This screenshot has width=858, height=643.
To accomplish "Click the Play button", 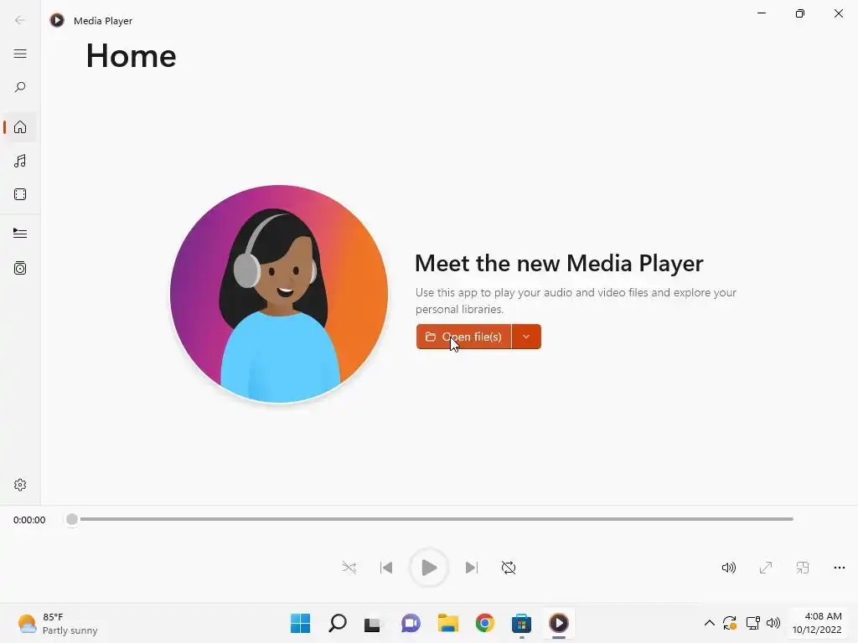I will 429,568.
